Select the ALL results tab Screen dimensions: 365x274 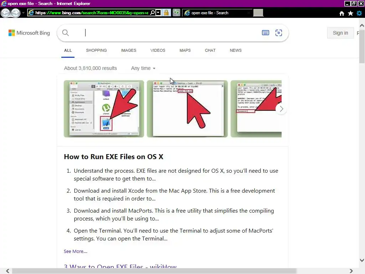point(68,50)
